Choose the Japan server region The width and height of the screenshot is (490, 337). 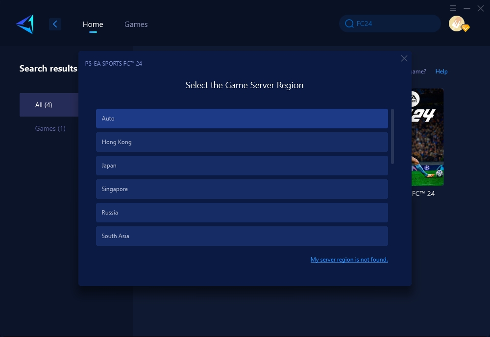point(242,166)
